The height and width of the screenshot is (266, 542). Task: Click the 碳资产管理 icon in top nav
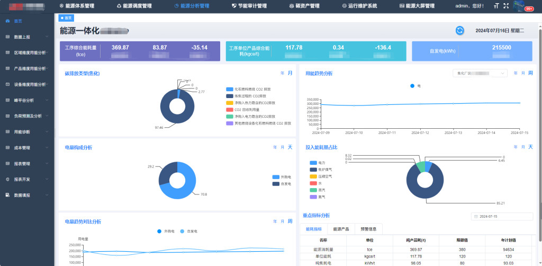[292, 6]
